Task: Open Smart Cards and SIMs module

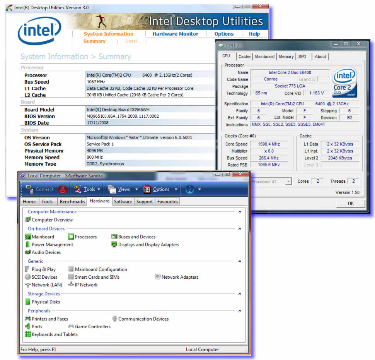Action: click(x=94, y=277)
